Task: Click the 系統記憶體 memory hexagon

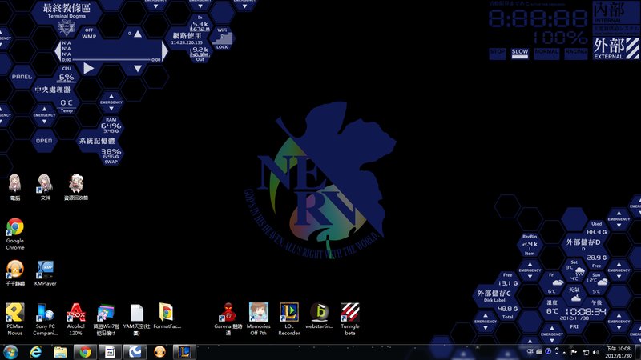Action: pos(97,141)
